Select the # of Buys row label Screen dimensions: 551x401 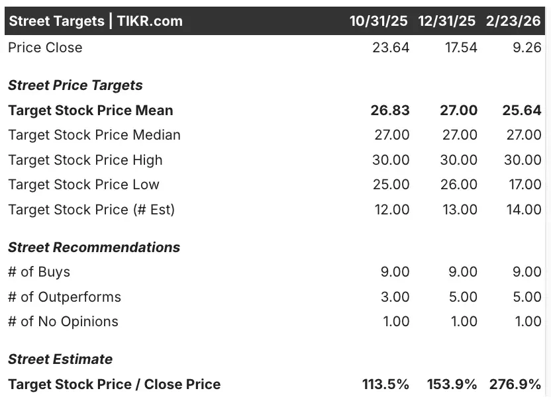point(39,272)
